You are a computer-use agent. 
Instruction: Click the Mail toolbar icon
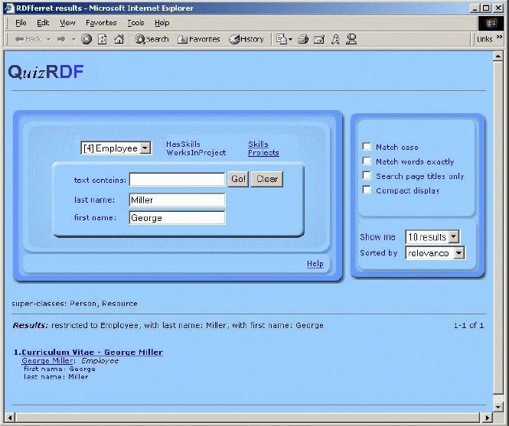pos(319,39)
